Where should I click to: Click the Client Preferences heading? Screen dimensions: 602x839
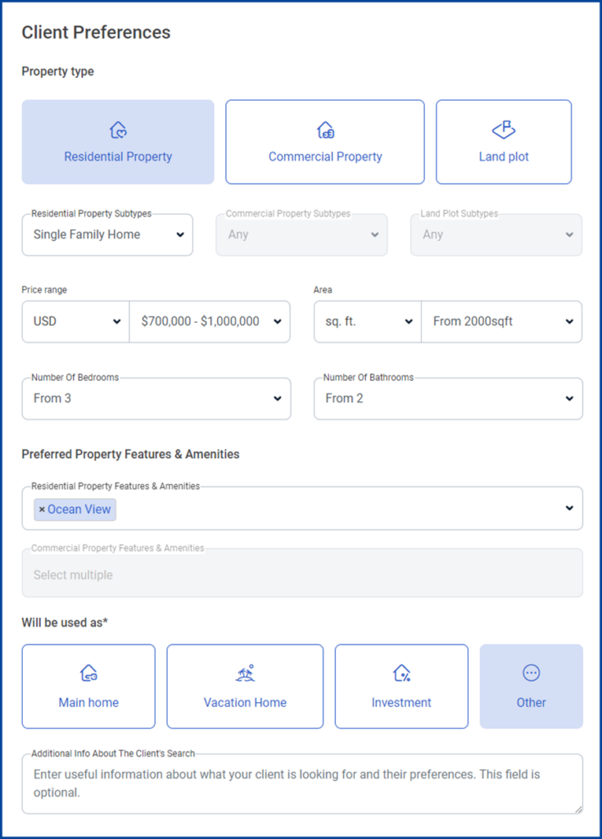97,33
